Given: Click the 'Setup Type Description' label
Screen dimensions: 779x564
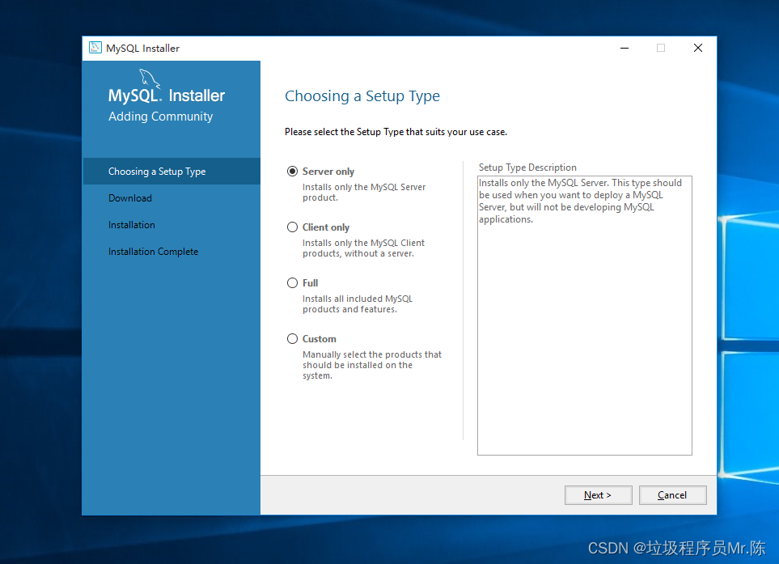Looking at the screenshot, I should pos(527,168).
